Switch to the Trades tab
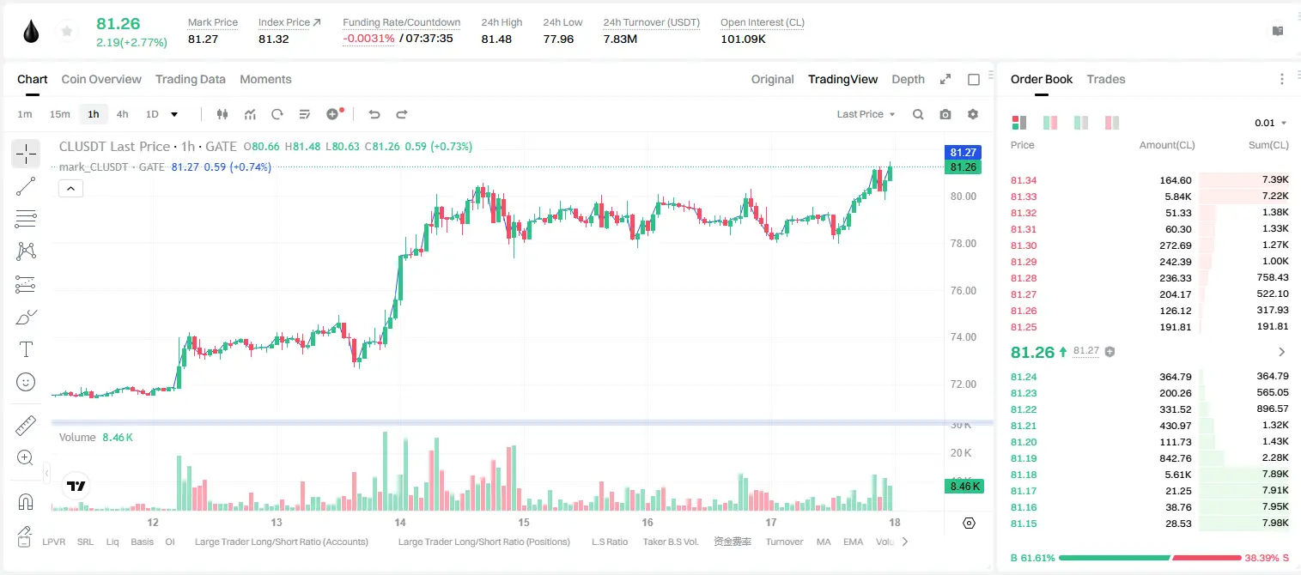The height and width of the screenshot is (575, 1301). 1105,79
